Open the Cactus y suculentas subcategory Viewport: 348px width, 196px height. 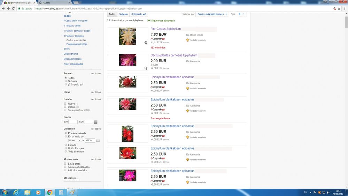(76, 40)
